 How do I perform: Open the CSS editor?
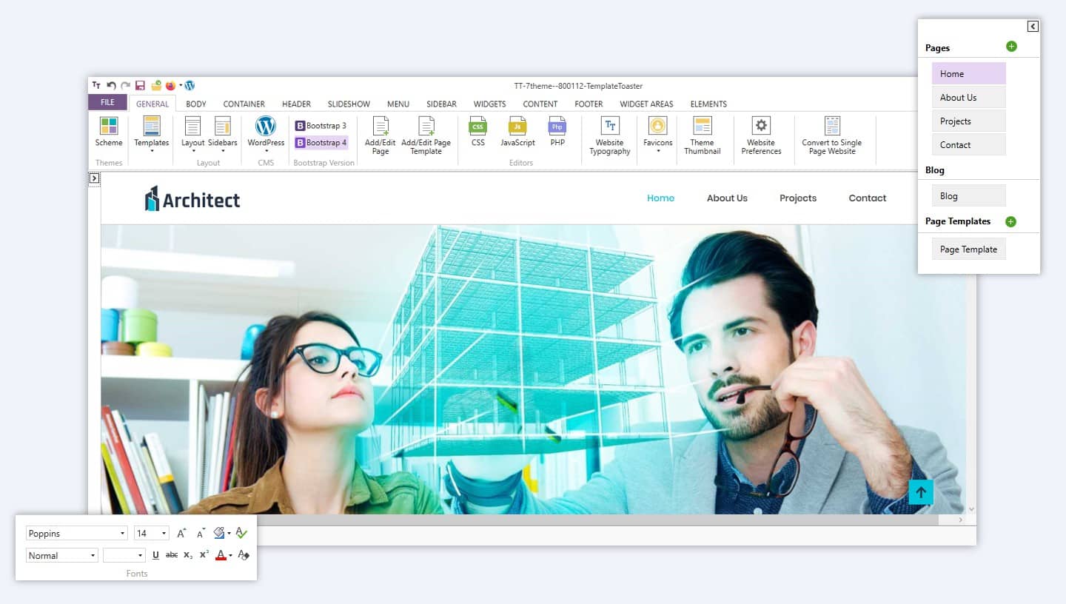(x=478, y=127)
